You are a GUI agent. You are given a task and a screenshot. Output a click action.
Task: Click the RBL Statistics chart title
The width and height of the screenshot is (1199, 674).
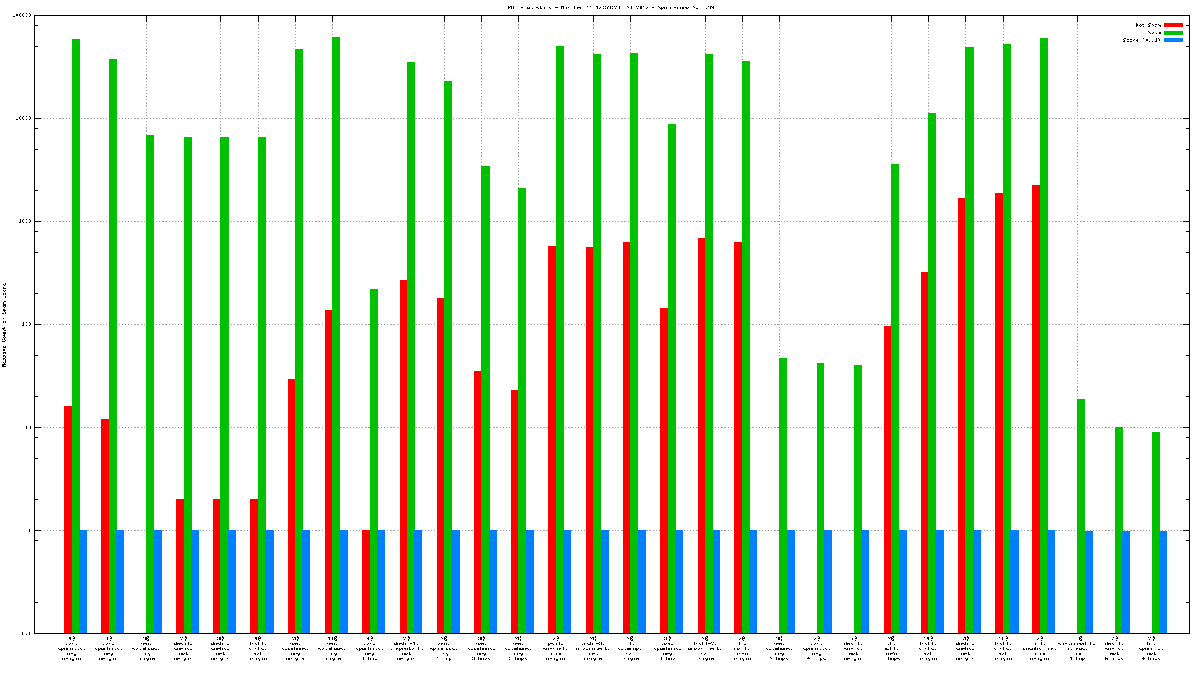coord(611,7)
